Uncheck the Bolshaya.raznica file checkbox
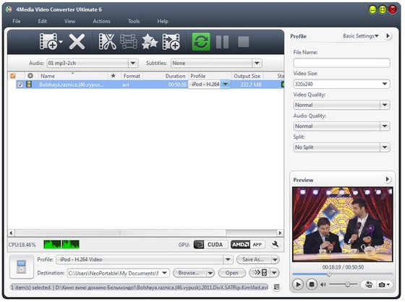 (20, 85)
